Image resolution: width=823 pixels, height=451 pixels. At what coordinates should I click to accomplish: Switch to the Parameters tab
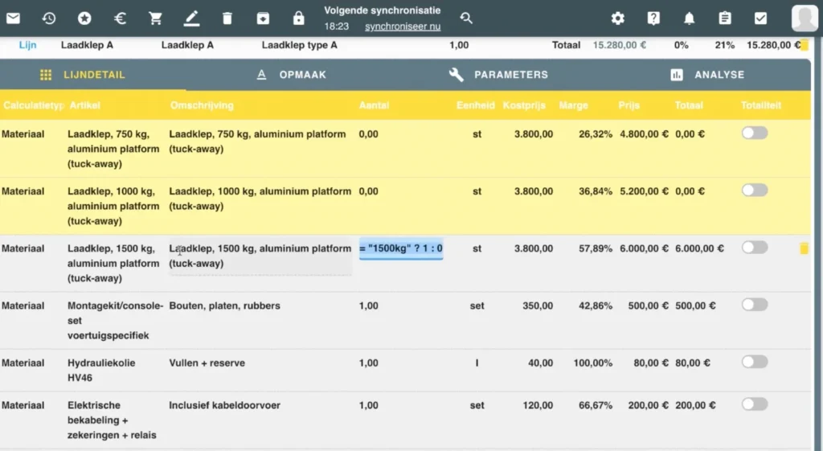498,75
